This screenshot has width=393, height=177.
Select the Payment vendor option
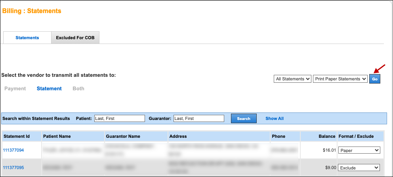click(15, 89)
